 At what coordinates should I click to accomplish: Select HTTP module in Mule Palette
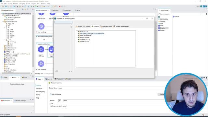[x=162, y=26]
